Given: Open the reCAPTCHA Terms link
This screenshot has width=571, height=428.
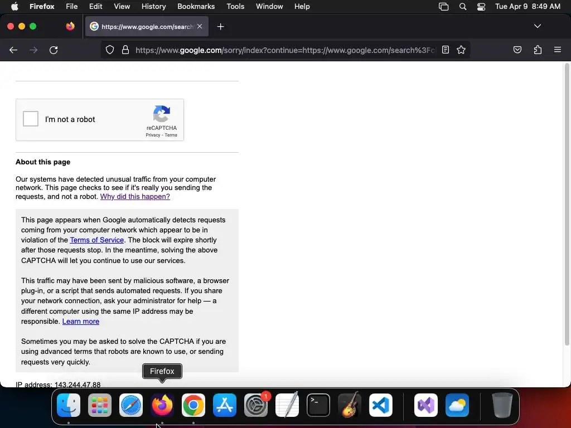Looking at the screenshot, I should coord(171,135).
